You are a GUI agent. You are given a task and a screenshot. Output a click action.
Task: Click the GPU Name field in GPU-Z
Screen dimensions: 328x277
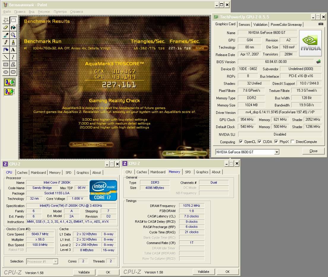tap(267, 33)
